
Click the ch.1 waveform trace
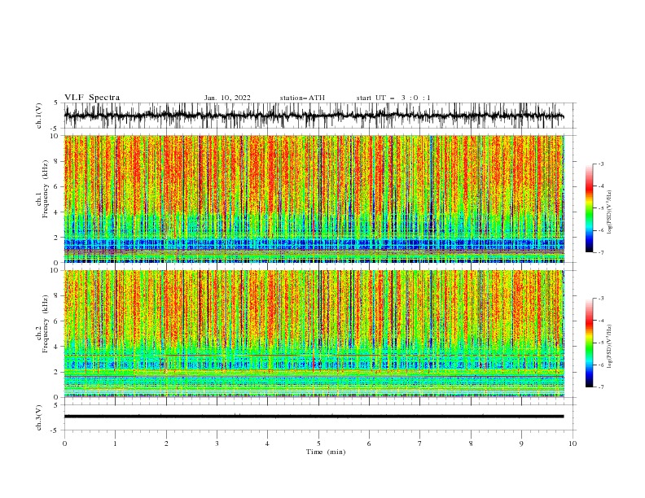314,116
